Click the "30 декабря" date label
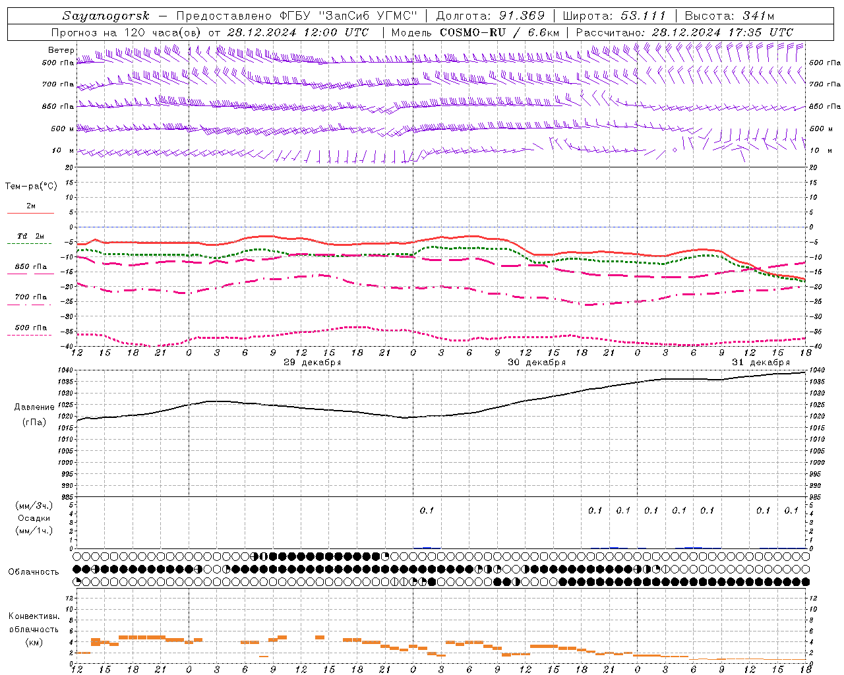844x675 pixels. click(537, 363)
